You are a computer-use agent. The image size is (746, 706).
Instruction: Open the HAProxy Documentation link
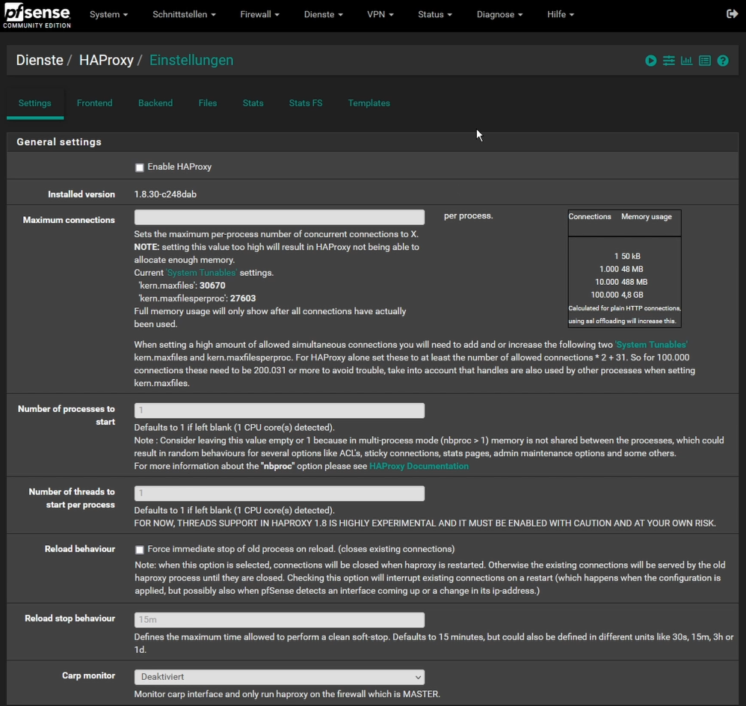coord(419,466)
